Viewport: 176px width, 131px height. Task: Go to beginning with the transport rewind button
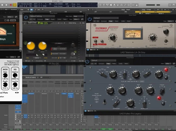[x=2, y=5]
